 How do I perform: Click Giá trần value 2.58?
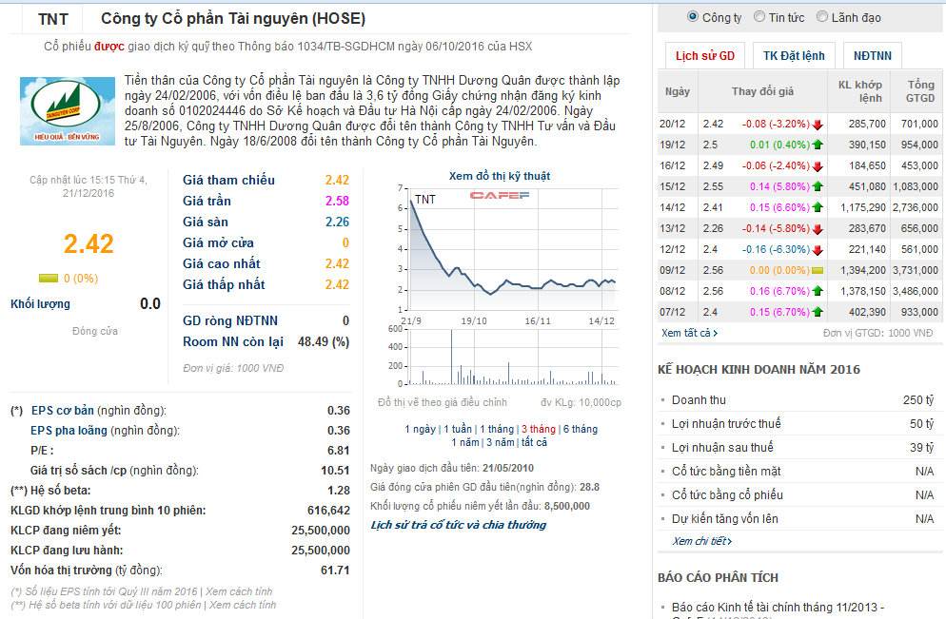(337, 202)
